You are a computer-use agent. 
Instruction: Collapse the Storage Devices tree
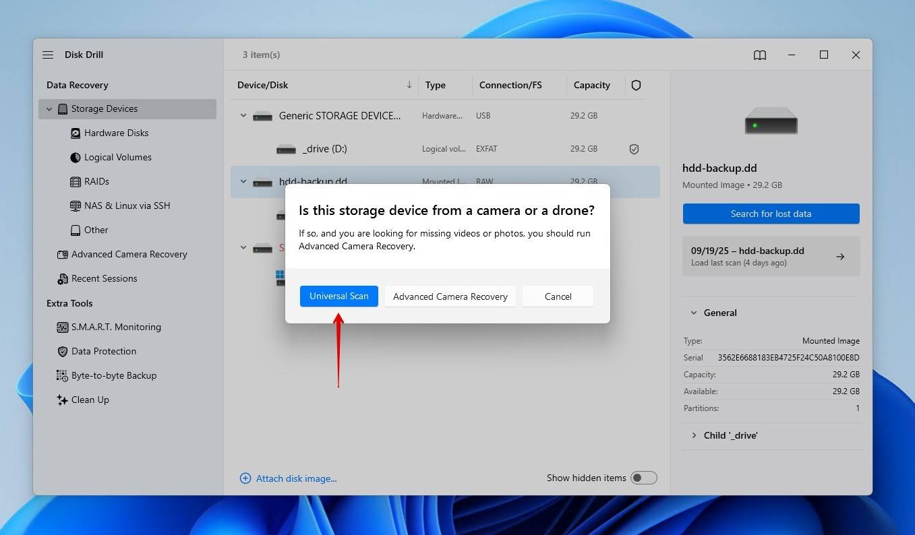pyautogui.click(x=49, y=109)
